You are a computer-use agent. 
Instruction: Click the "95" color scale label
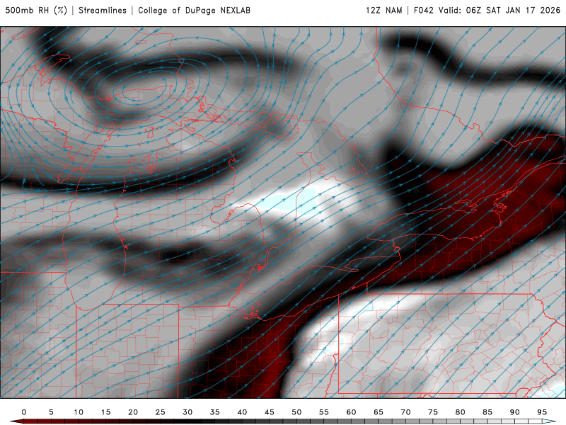[x=542, y=412]
